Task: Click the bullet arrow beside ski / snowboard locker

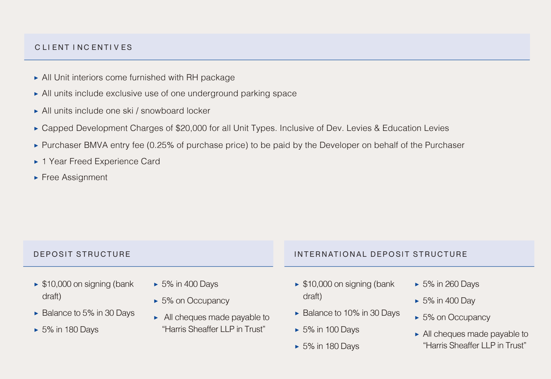Action: pyautogui.click(x=36, y=111)
